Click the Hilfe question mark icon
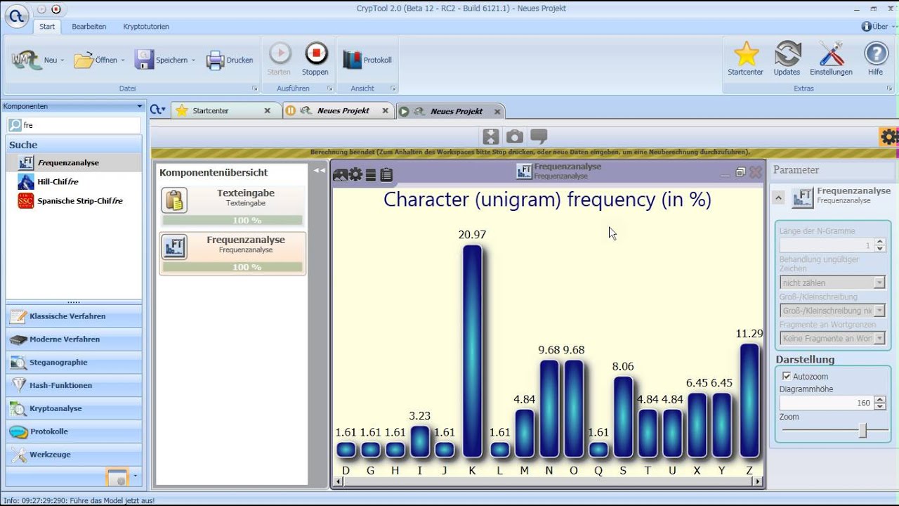 click(875, 54)
